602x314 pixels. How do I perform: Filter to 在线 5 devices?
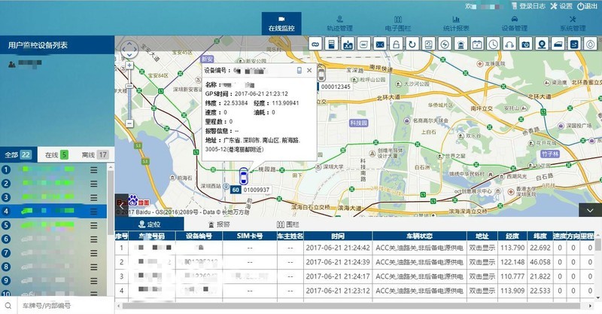56,155
